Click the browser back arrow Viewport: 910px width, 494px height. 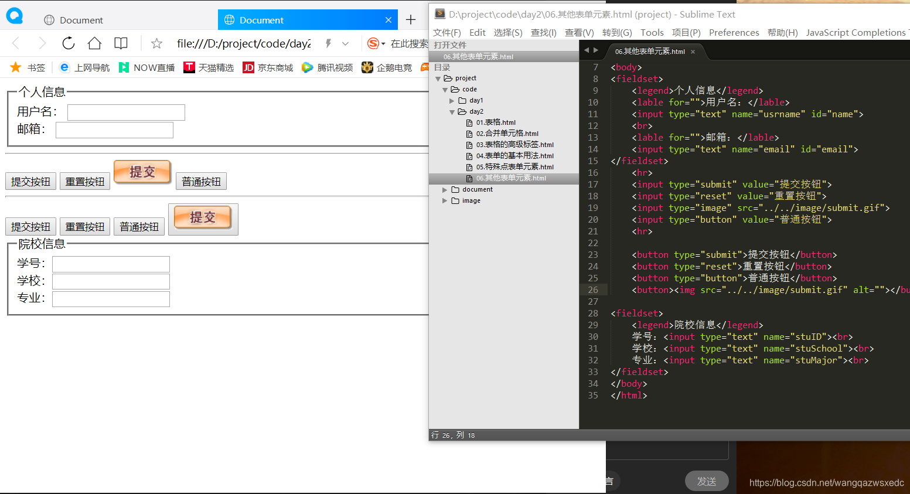coord(16,43)
